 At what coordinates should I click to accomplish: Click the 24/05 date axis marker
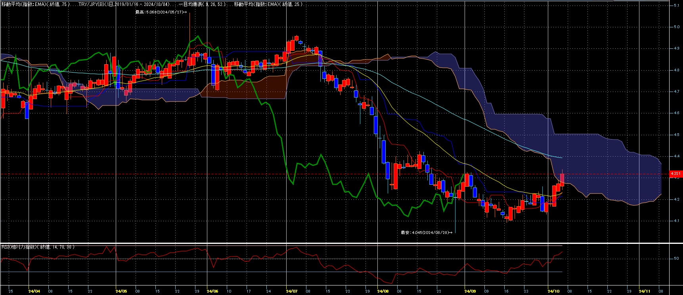(121, 291)
